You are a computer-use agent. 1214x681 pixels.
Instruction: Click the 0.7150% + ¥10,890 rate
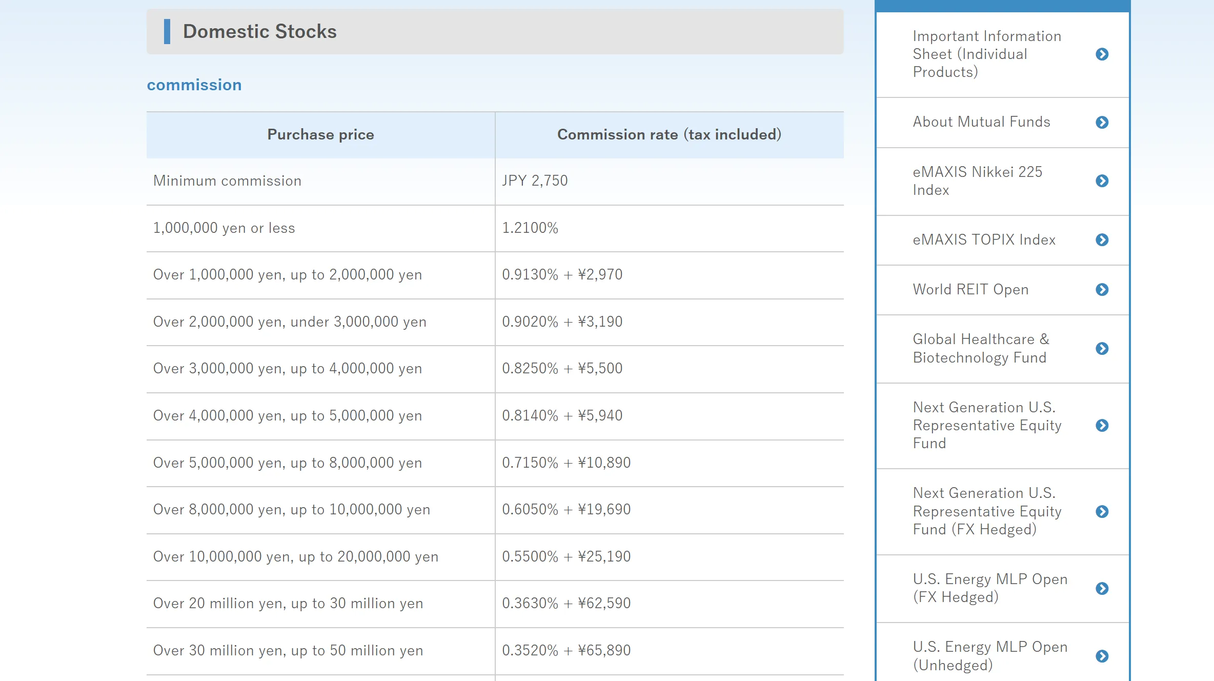[566, 463]
